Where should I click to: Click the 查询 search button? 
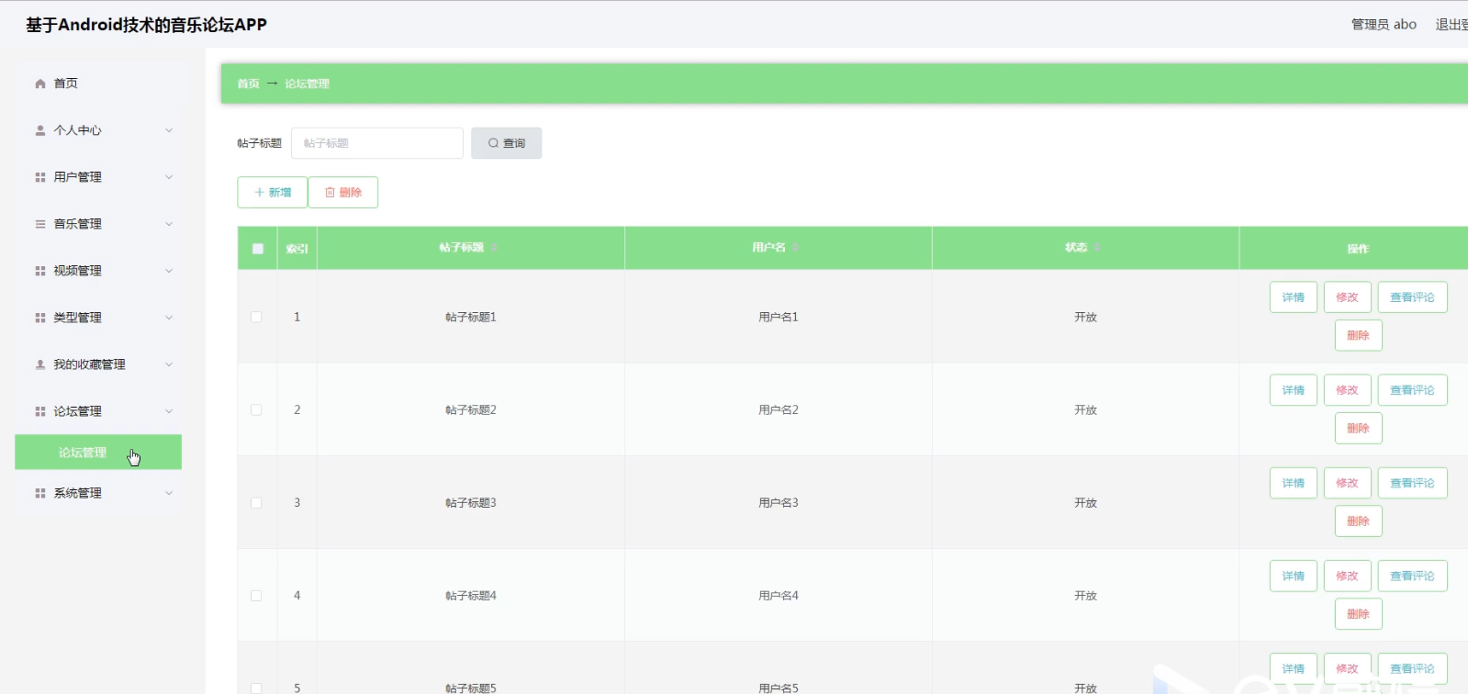(506, 143)
